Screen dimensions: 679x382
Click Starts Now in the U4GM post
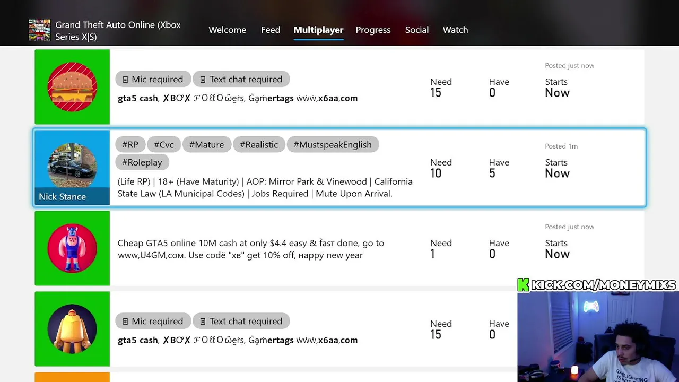pos(557,249)
